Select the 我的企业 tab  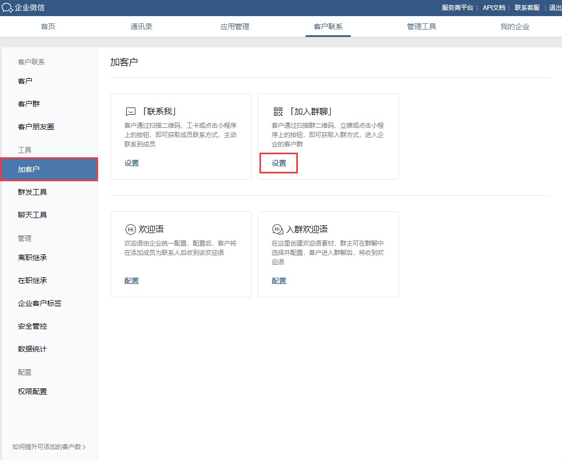pyautogui.click(x=515, y=27)
